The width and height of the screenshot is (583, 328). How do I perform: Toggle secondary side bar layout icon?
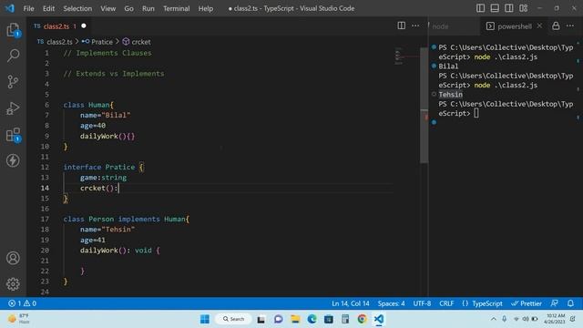[509, 8]
